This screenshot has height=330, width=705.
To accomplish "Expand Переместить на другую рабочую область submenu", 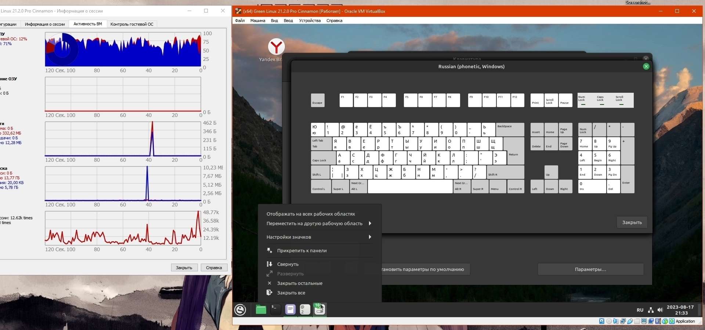I will pyautogui.click(x=319, y=223).
